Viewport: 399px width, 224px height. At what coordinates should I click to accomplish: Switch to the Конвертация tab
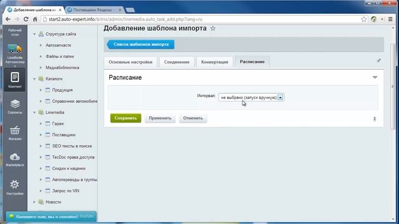tap(214, 62)
